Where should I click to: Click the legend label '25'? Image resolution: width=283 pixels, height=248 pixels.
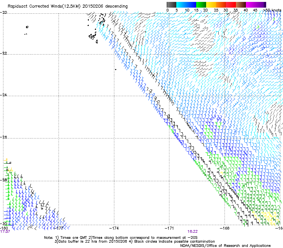(216, 10)
